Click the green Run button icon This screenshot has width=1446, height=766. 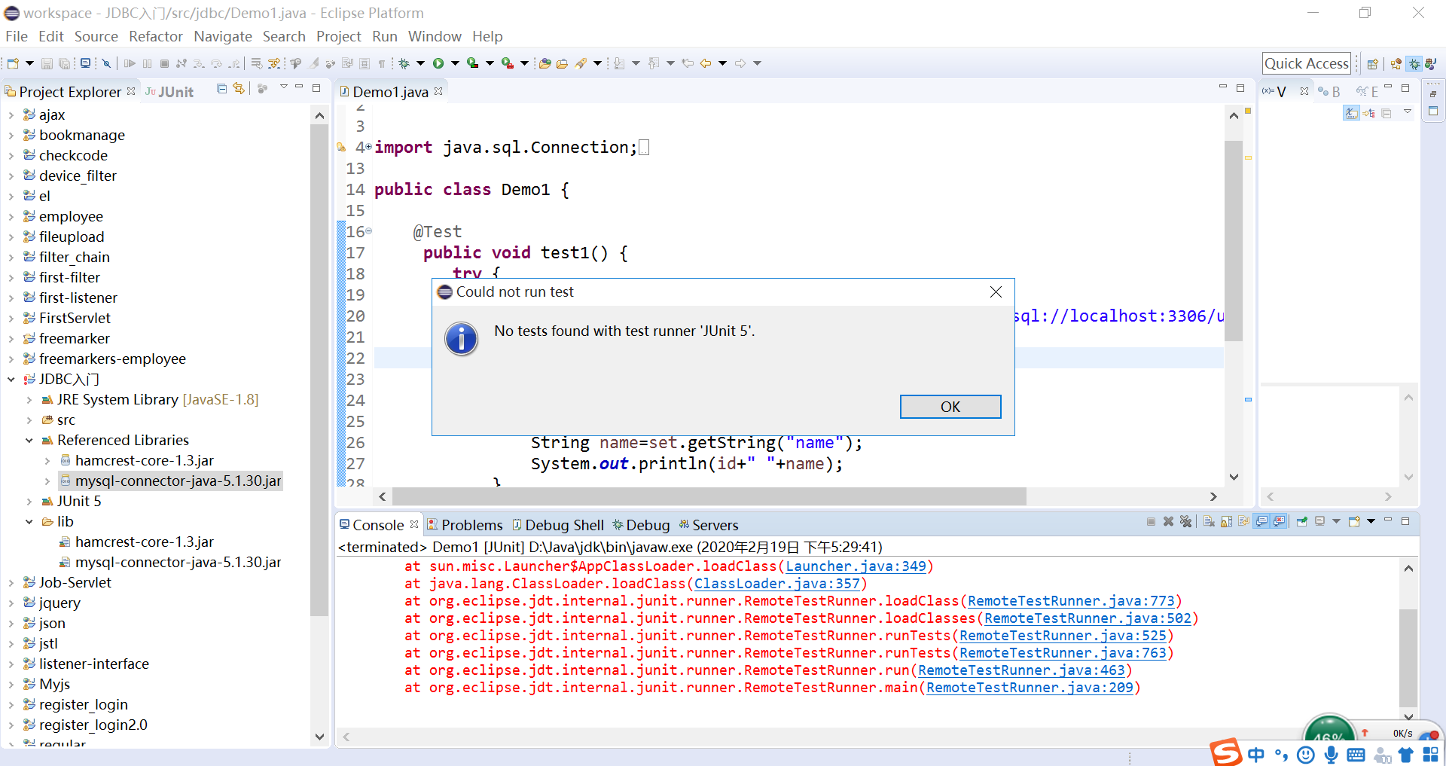(438, 63)
